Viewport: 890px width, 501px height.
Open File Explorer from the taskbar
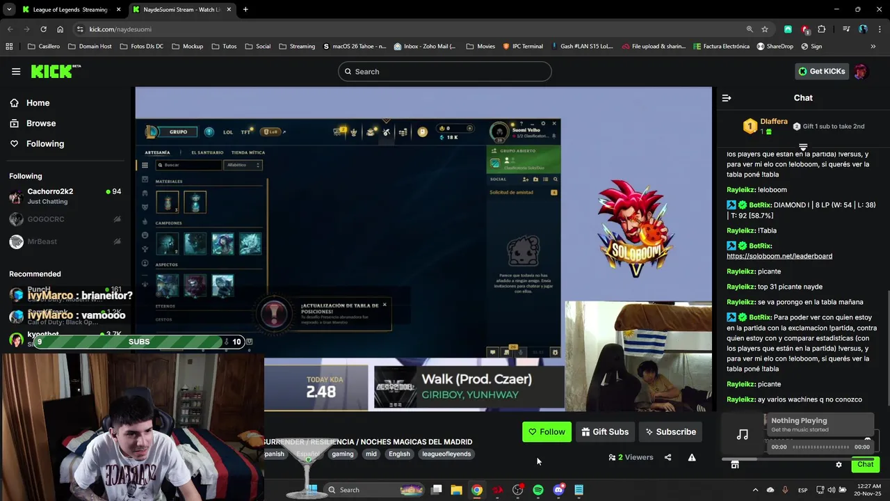[456, 490]
